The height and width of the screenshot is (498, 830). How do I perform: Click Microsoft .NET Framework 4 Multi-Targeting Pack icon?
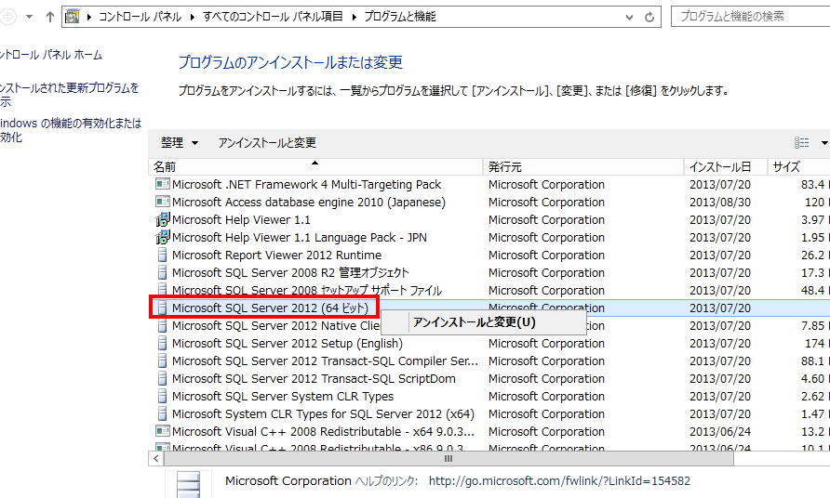(162, 185)
